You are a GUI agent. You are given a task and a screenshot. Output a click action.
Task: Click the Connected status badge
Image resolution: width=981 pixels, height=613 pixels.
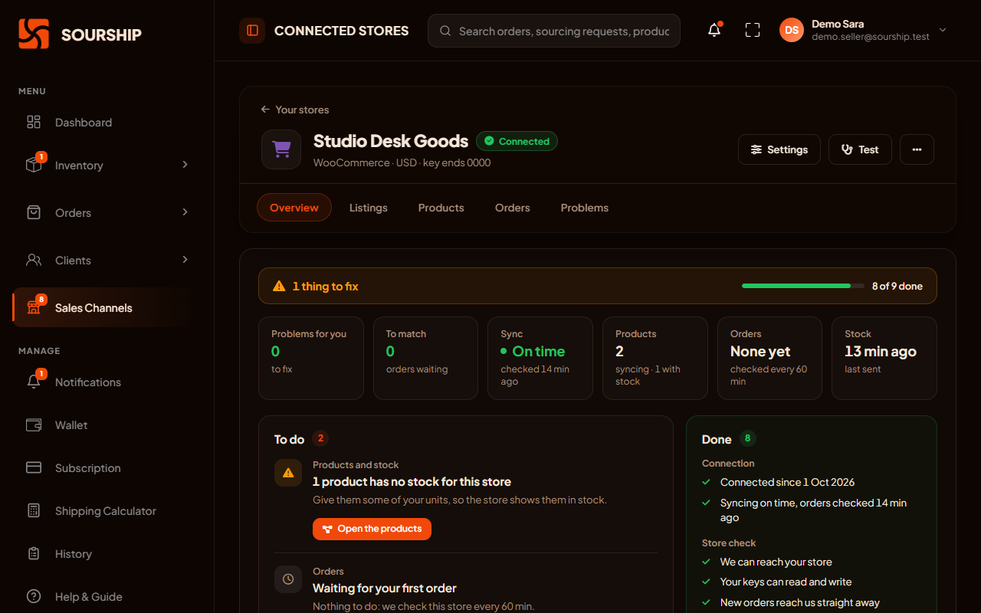517,141
